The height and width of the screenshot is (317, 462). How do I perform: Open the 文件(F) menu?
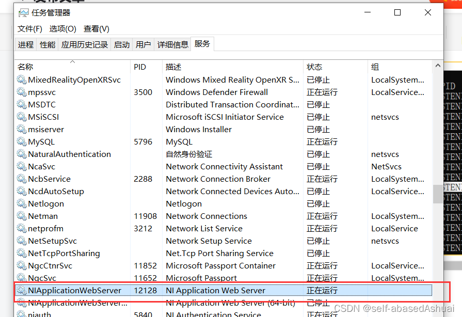pyautogui.click(x=30, y=28)
